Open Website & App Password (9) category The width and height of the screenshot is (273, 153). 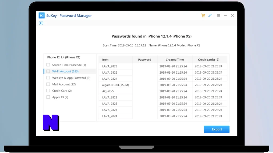point(71,78)
